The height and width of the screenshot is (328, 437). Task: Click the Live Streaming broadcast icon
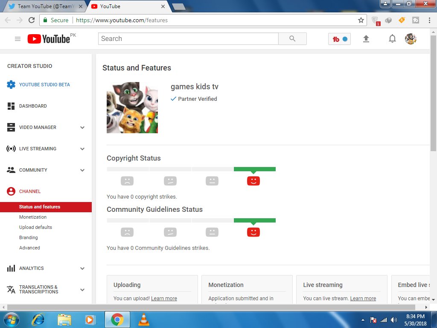coord(11,149)
